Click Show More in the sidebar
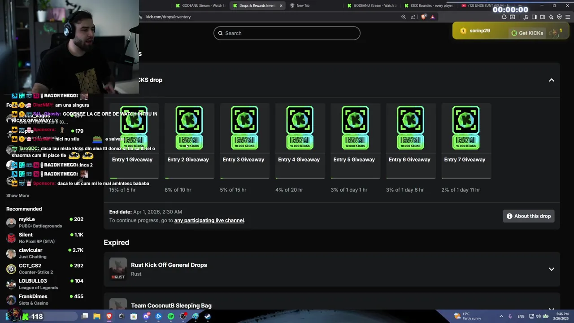 point(17,196)
